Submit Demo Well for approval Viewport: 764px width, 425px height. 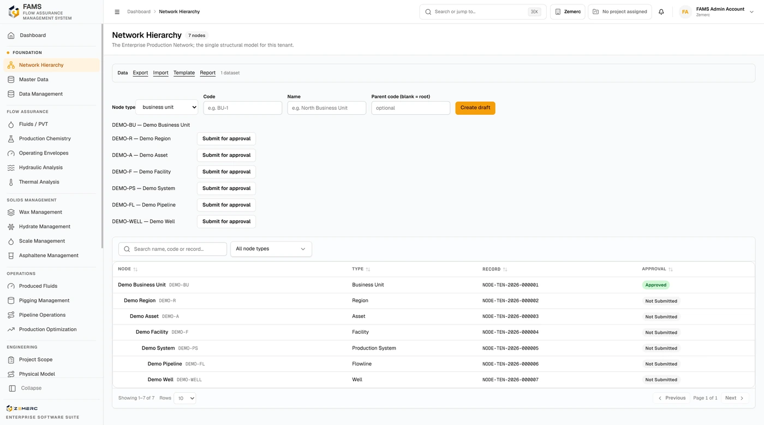pyautogui.click(x=226, y=222)
